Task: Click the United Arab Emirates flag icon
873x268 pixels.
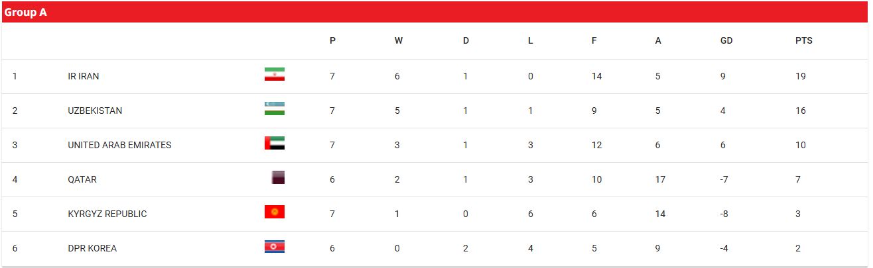Action: tap(275, 143)
